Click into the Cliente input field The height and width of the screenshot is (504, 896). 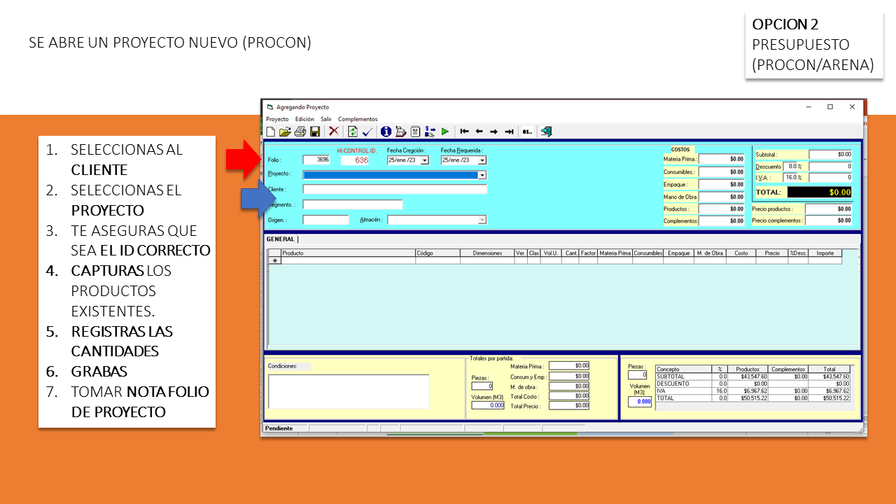(x=395, y=189)
